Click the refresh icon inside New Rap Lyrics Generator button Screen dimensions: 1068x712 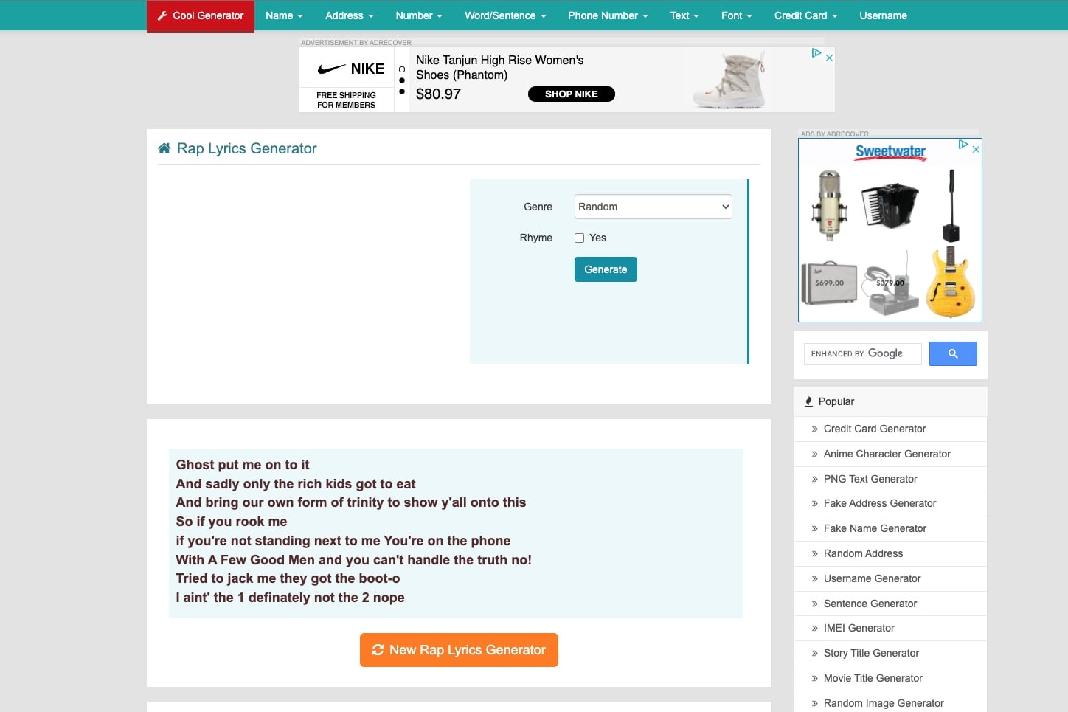click(x=378, y=650)
